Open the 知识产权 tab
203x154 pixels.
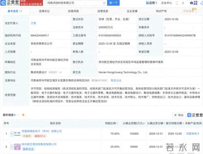click(161, 11)
